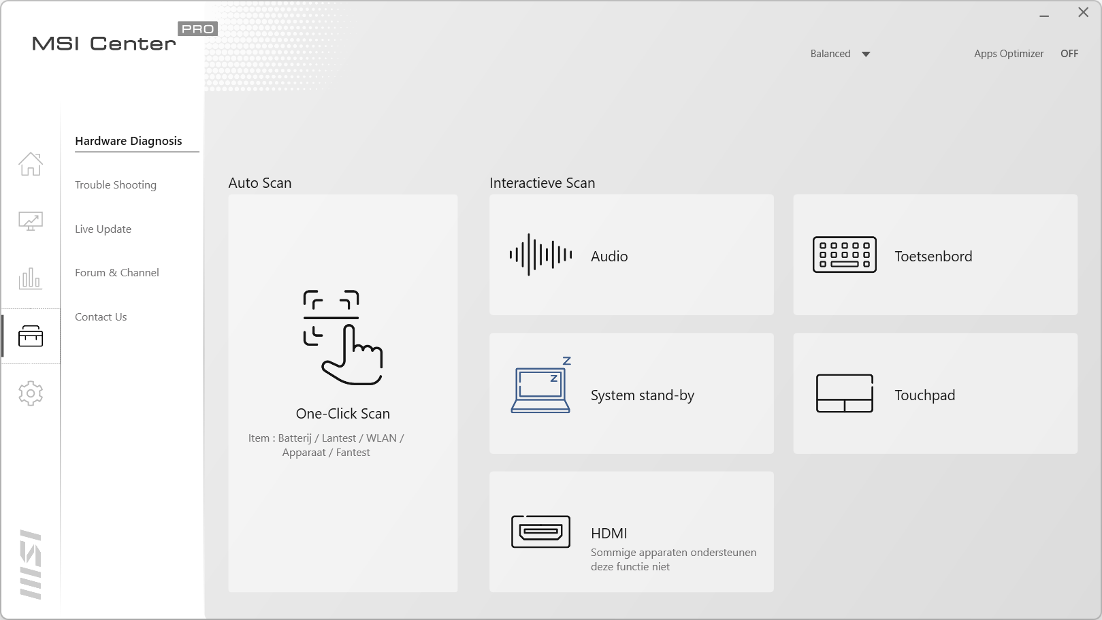Open the Balanced scenario selector

pos(830,54)
